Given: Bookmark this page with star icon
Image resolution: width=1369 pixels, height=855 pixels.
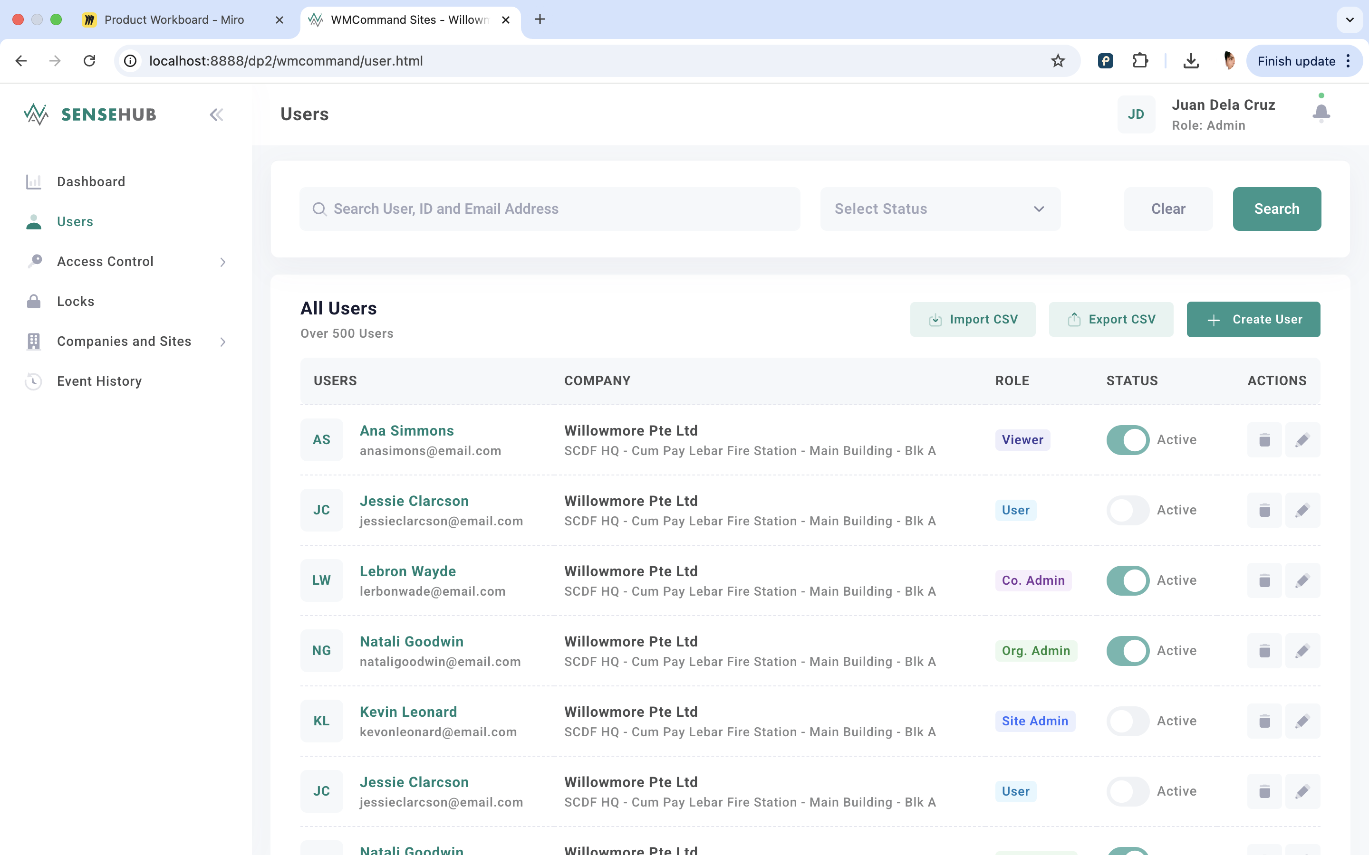Looking at the screenshot, I should click(1057, 61).
